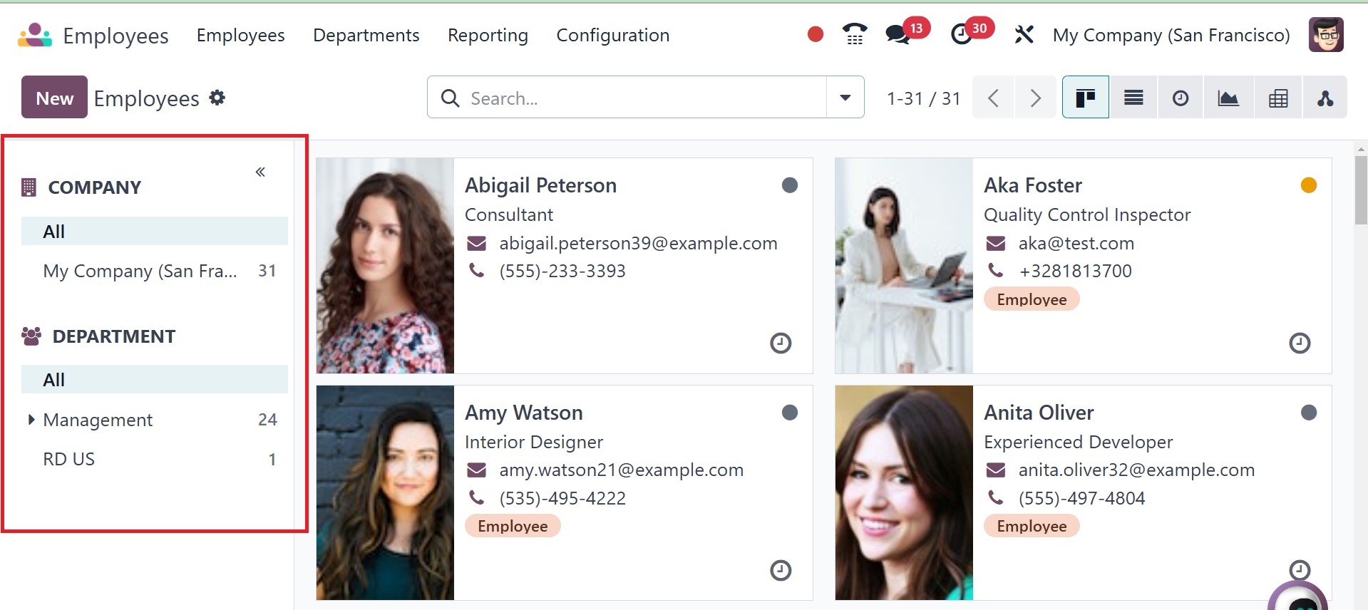The width and height of the screenshot is (1368, 610).
Task: Open activity clock on Abigail Peterson card
Action: click(781, 343)
